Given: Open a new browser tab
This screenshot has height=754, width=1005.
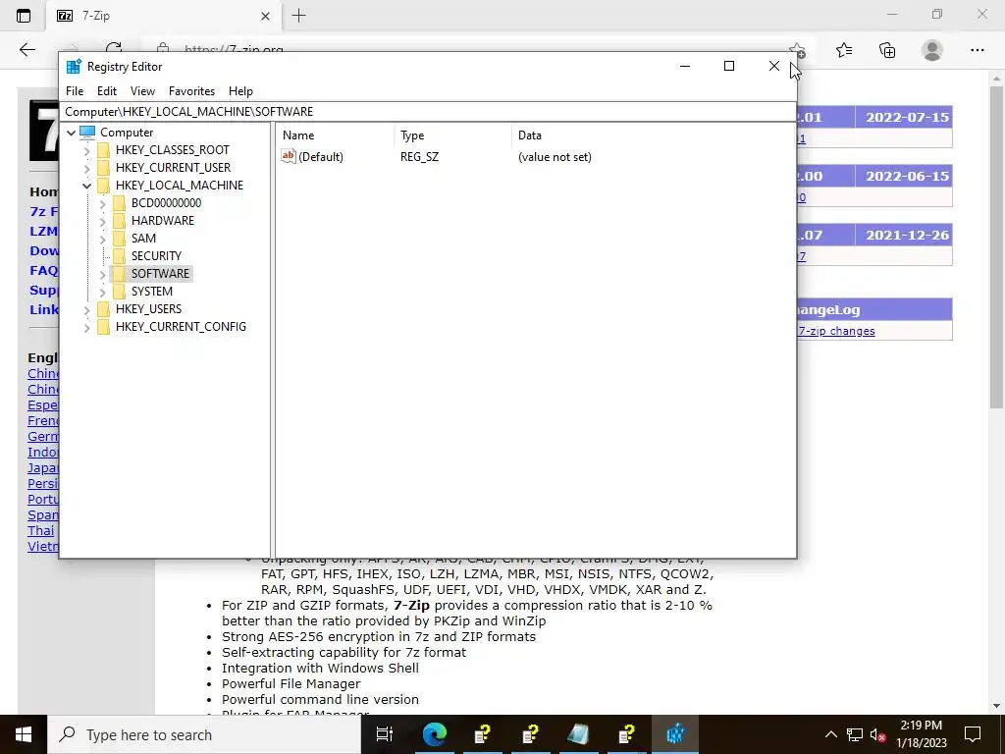Looking at the screenshot, I should click(x=298, y=16).
